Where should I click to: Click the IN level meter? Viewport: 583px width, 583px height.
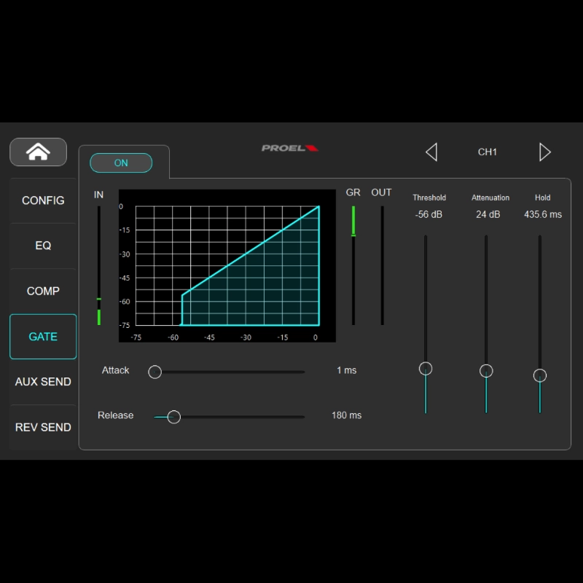tap(98, 262)
